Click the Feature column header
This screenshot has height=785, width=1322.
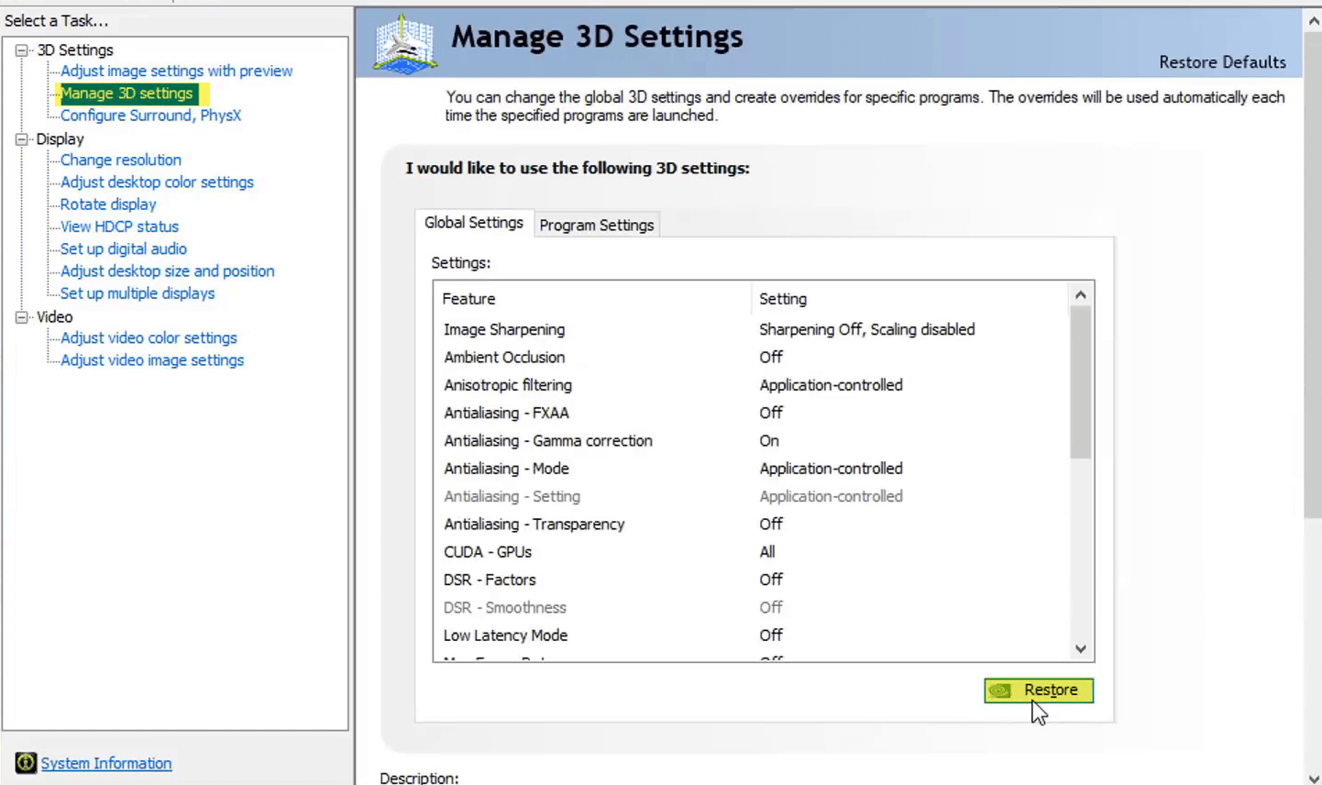click(592, 299)
